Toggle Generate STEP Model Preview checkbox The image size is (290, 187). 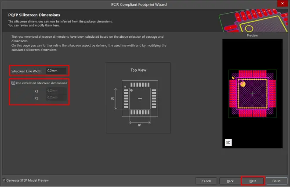[x=4, y=180]
